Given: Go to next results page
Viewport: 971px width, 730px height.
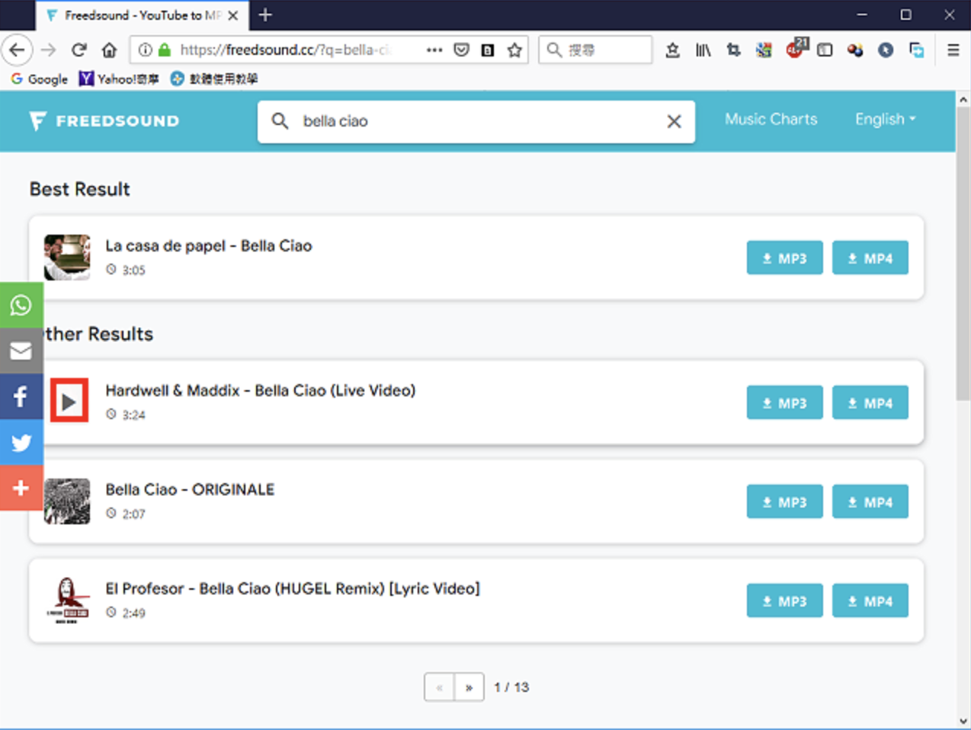Looking at the screenshot, I should [469, 687].
